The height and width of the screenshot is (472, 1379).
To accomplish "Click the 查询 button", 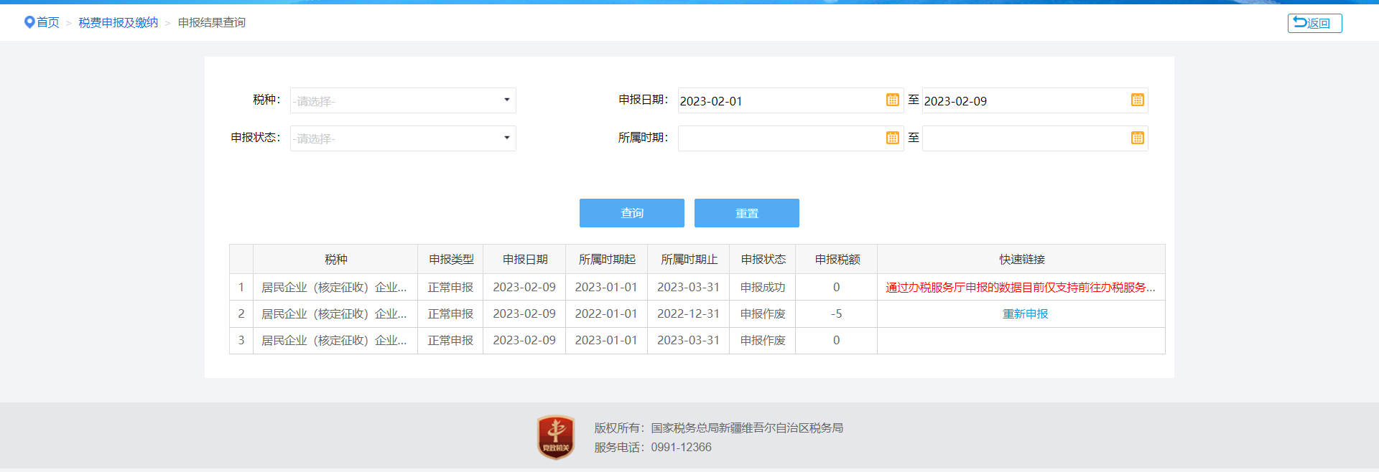I will [x=632, y=213].
